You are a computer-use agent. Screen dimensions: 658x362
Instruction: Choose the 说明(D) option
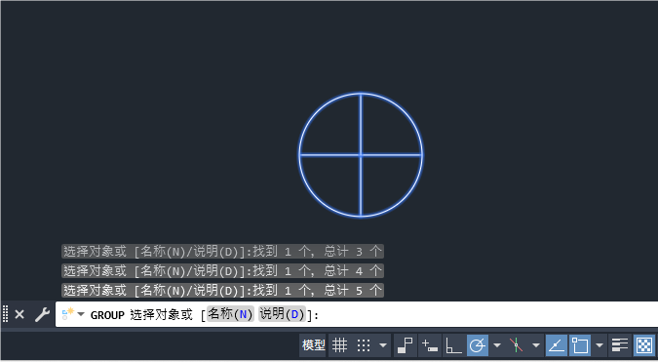point(282,314)
